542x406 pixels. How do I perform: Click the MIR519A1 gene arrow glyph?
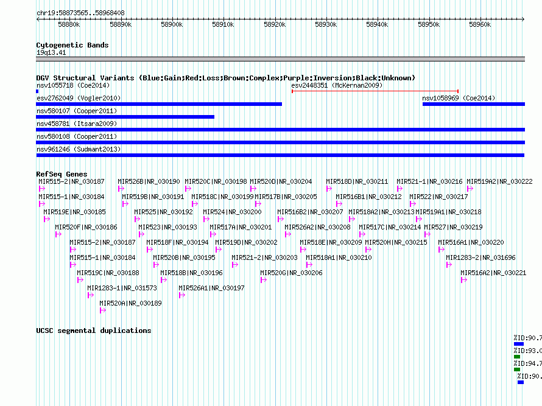point(419,219)
